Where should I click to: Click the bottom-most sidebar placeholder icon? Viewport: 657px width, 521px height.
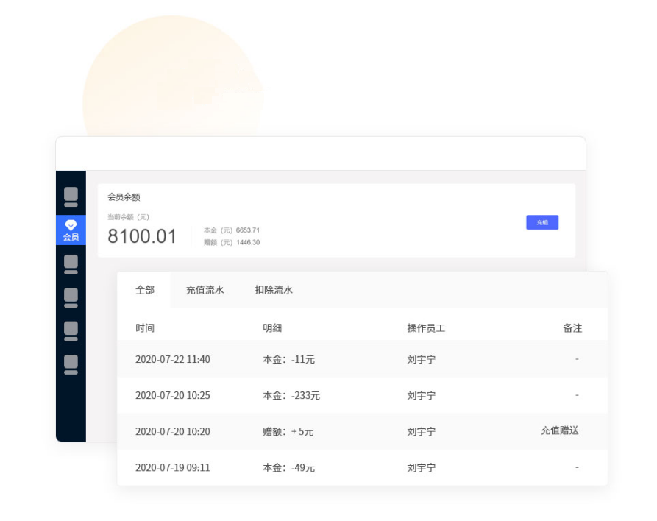pyautogui.click(x=71, y=364)
